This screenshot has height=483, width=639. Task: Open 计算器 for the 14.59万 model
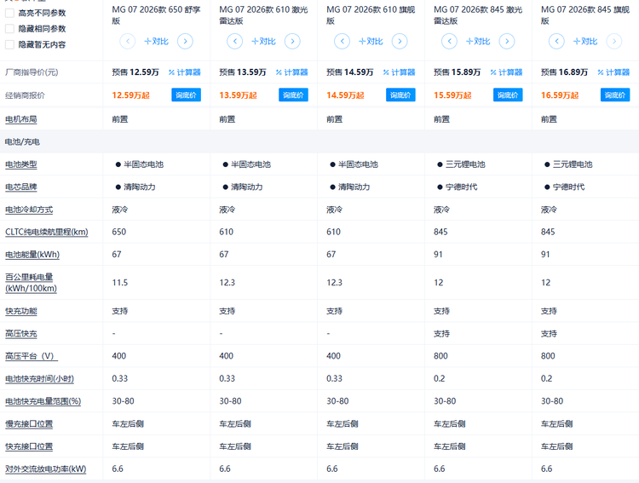tap(399, 72)
